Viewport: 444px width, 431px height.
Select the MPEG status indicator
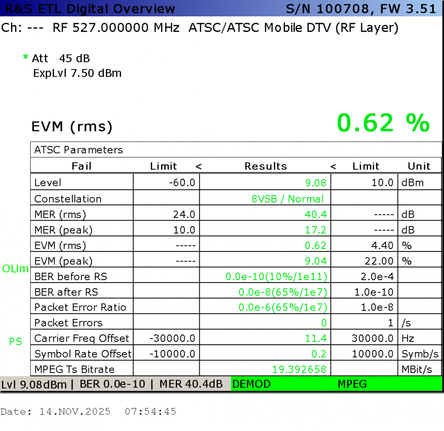pos(352,384)
